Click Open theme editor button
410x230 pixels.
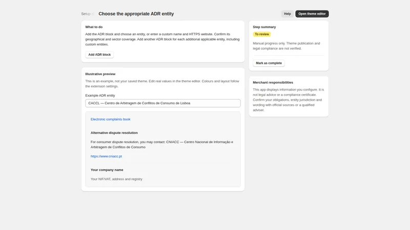click(x=312, y=14)
